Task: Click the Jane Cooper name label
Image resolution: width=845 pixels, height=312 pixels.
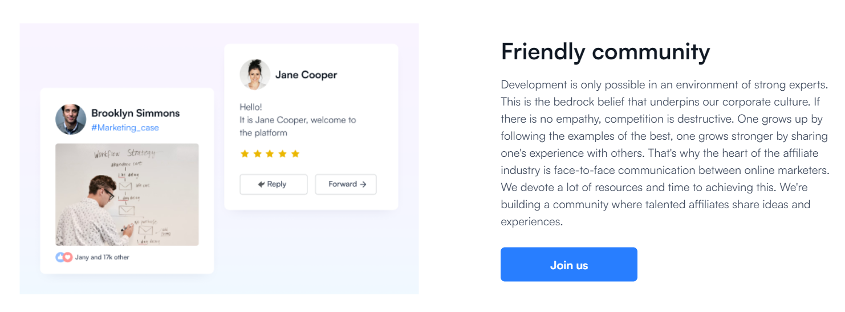Action: coord(306,75)
